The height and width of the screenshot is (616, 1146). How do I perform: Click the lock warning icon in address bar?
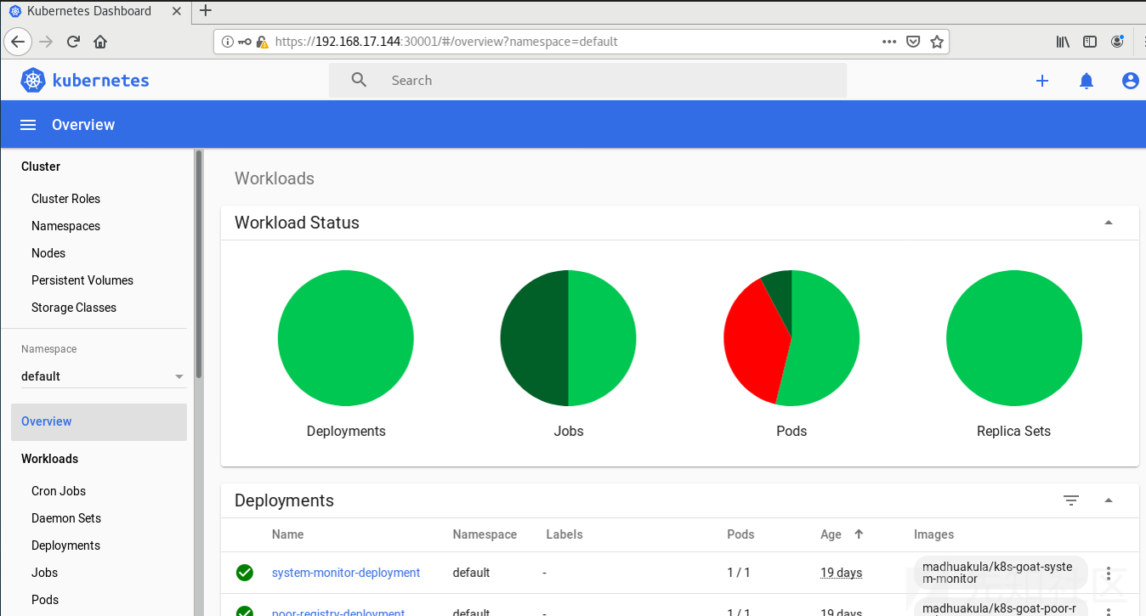[261, 42]
